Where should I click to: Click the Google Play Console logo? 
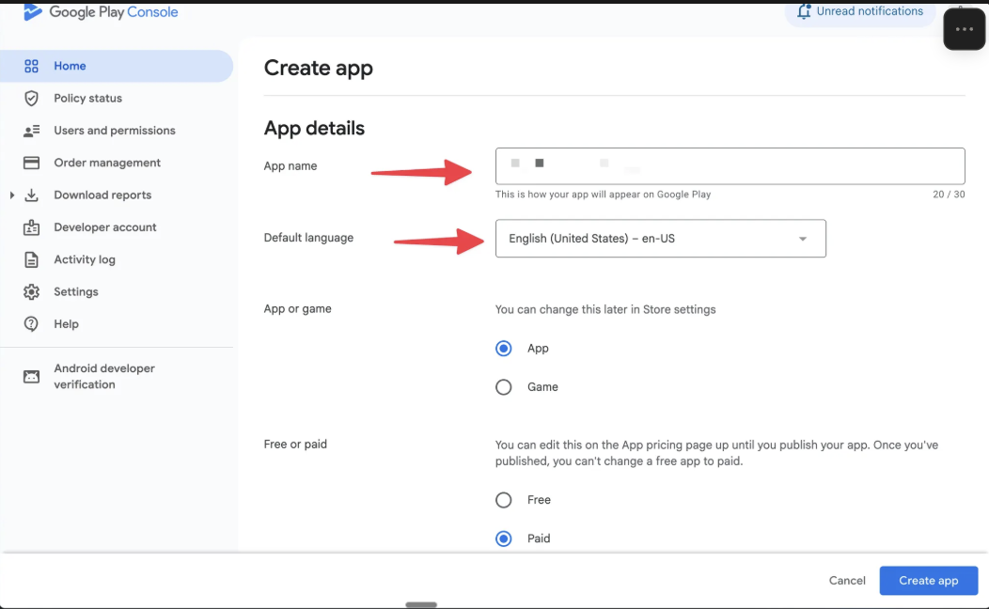click(x=101, y=11)
